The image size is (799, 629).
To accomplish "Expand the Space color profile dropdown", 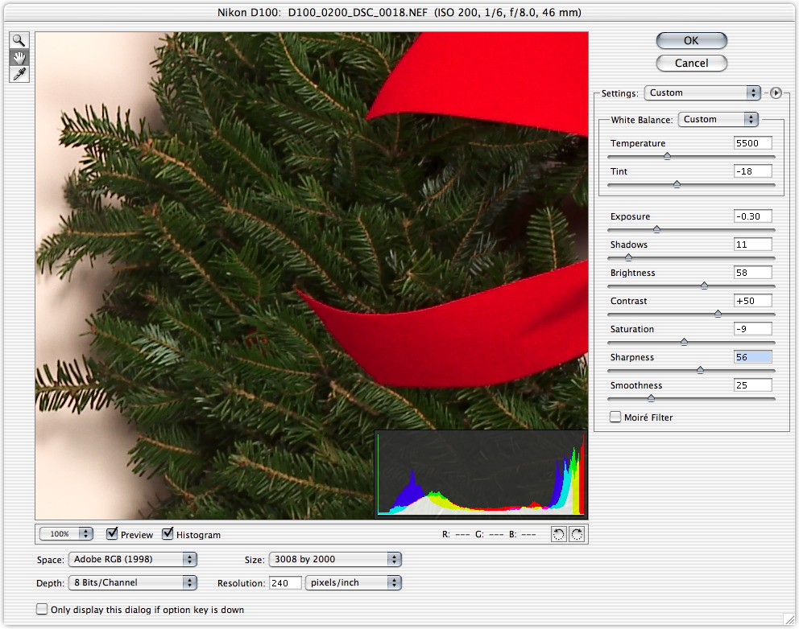I will tap(132, 559).
